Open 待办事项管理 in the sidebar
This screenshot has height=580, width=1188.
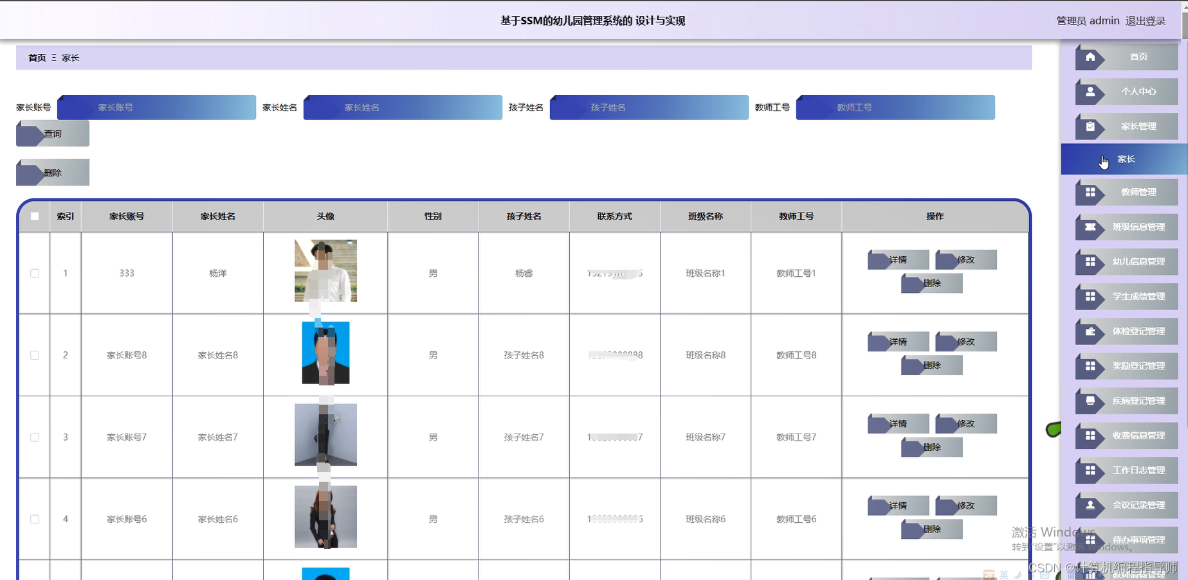(x=1126, y=540)
